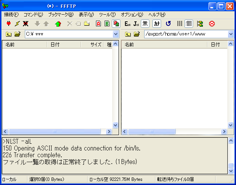Select ASCII transfer mode (red A)
The width and height of the screenshot is (236, 185).
99,24
